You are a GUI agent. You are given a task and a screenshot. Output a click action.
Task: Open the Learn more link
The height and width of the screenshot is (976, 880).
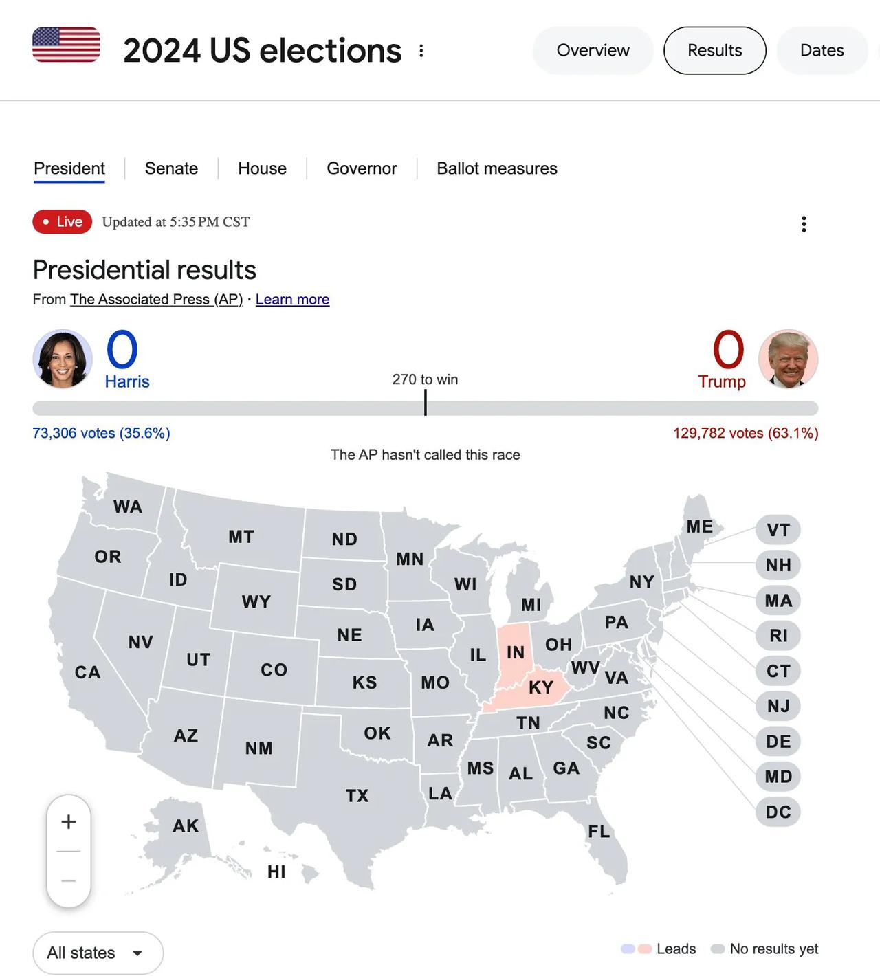[292, 300]
